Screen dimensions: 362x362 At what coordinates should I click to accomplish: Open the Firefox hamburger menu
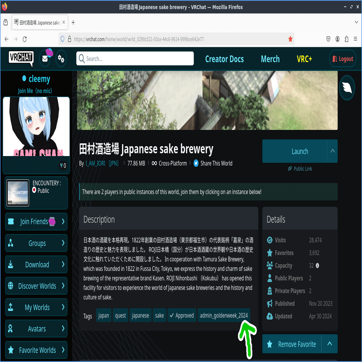pyautogui.click(x=355, y=39)
